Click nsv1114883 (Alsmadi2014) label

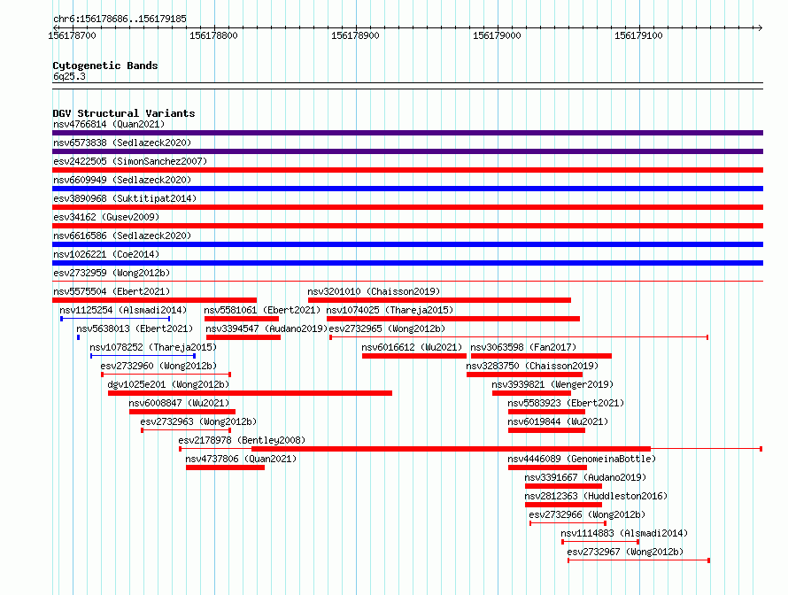point(624,533)
